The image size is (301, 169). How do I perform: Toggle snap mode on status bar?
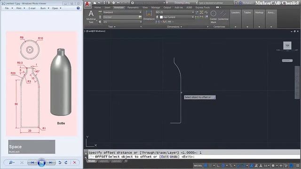pos(210,165)
